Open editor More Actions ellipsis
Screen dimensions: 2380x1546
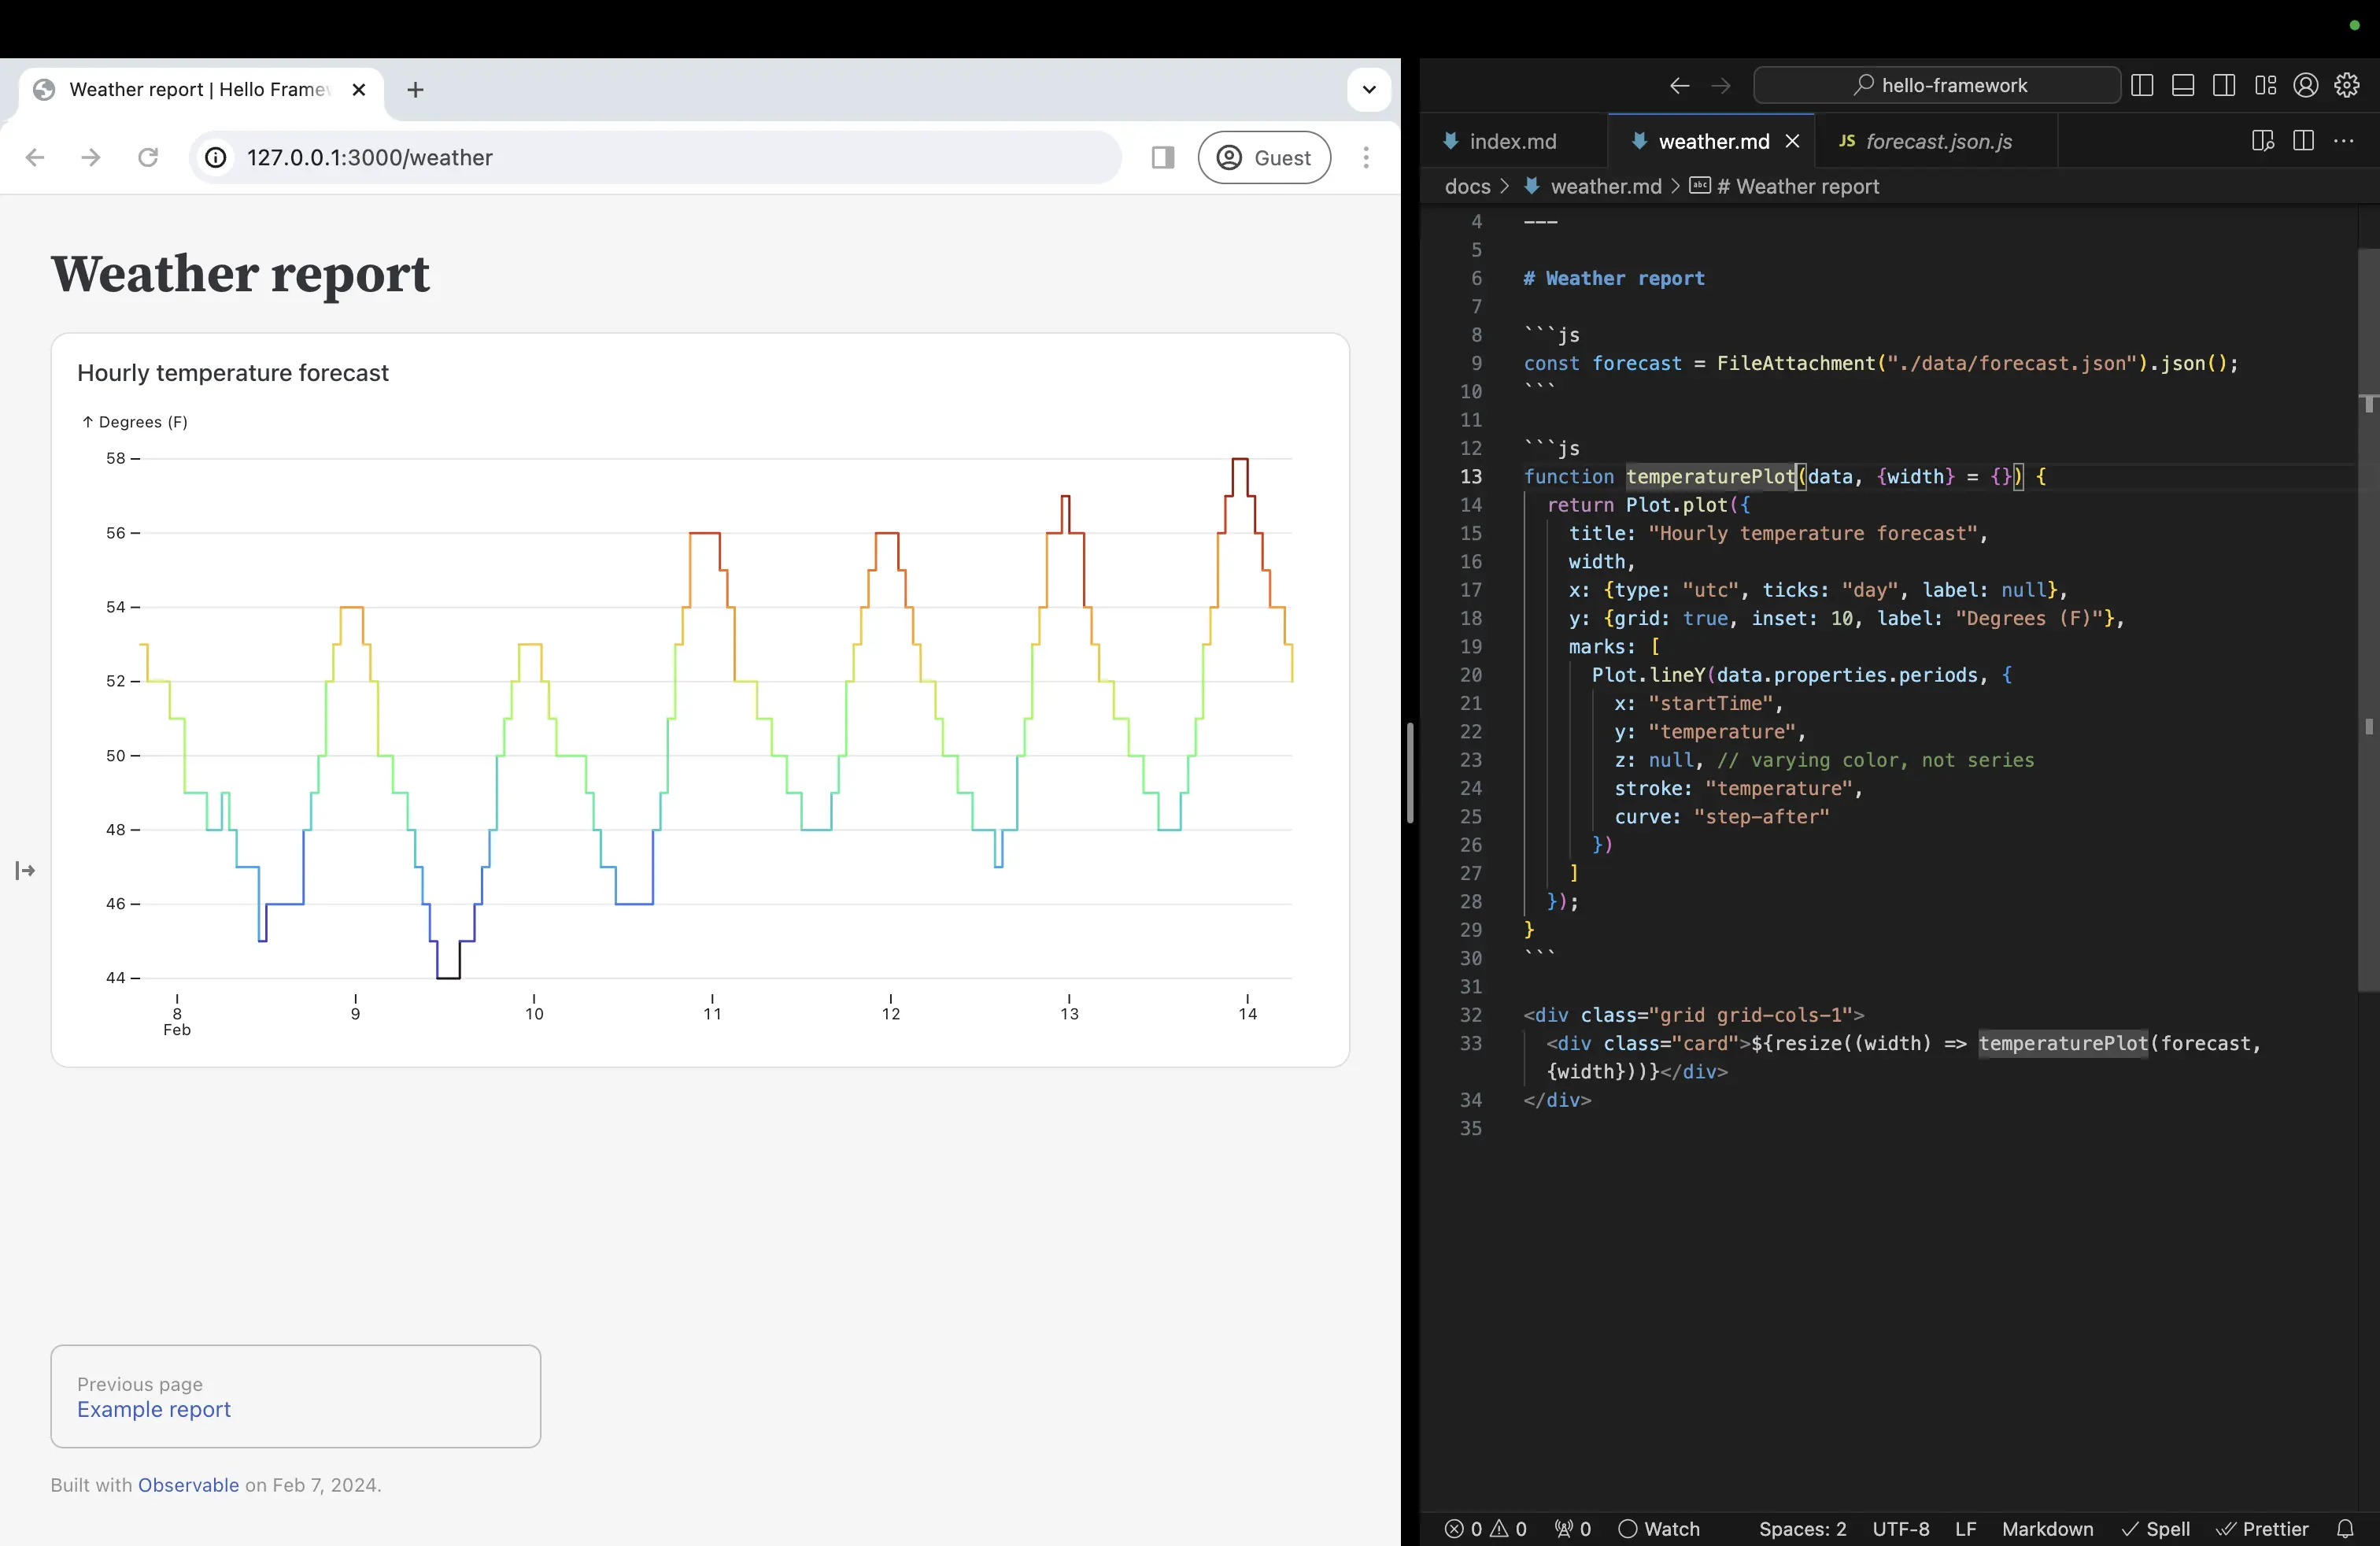pyautogui.click(x=2344, y=141)
